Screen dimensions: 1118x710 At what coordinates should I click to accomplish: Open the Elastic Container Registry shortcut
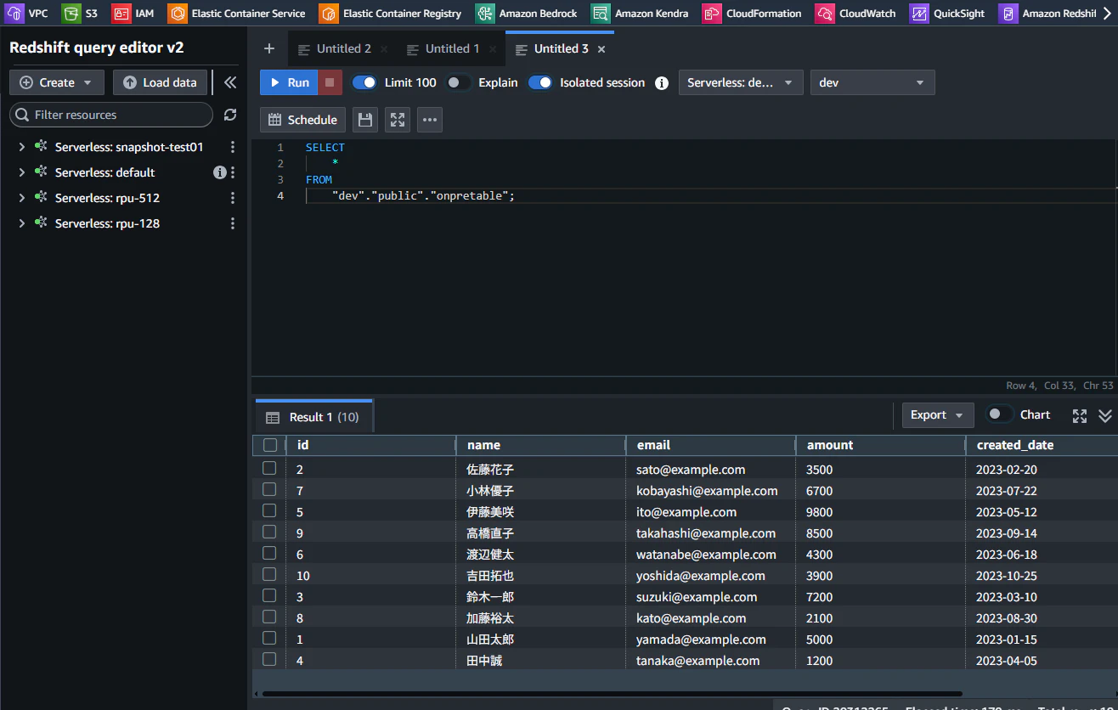point(391,14)
